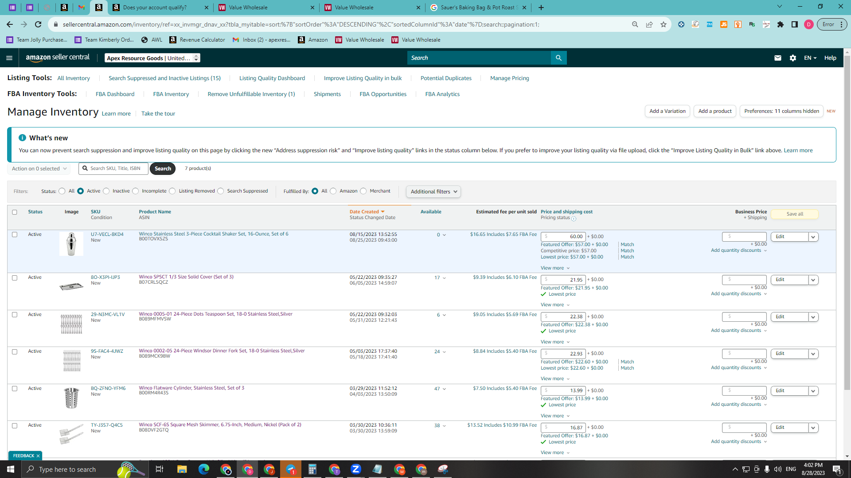Open Zoom from the taskbar

click(356, 469)
